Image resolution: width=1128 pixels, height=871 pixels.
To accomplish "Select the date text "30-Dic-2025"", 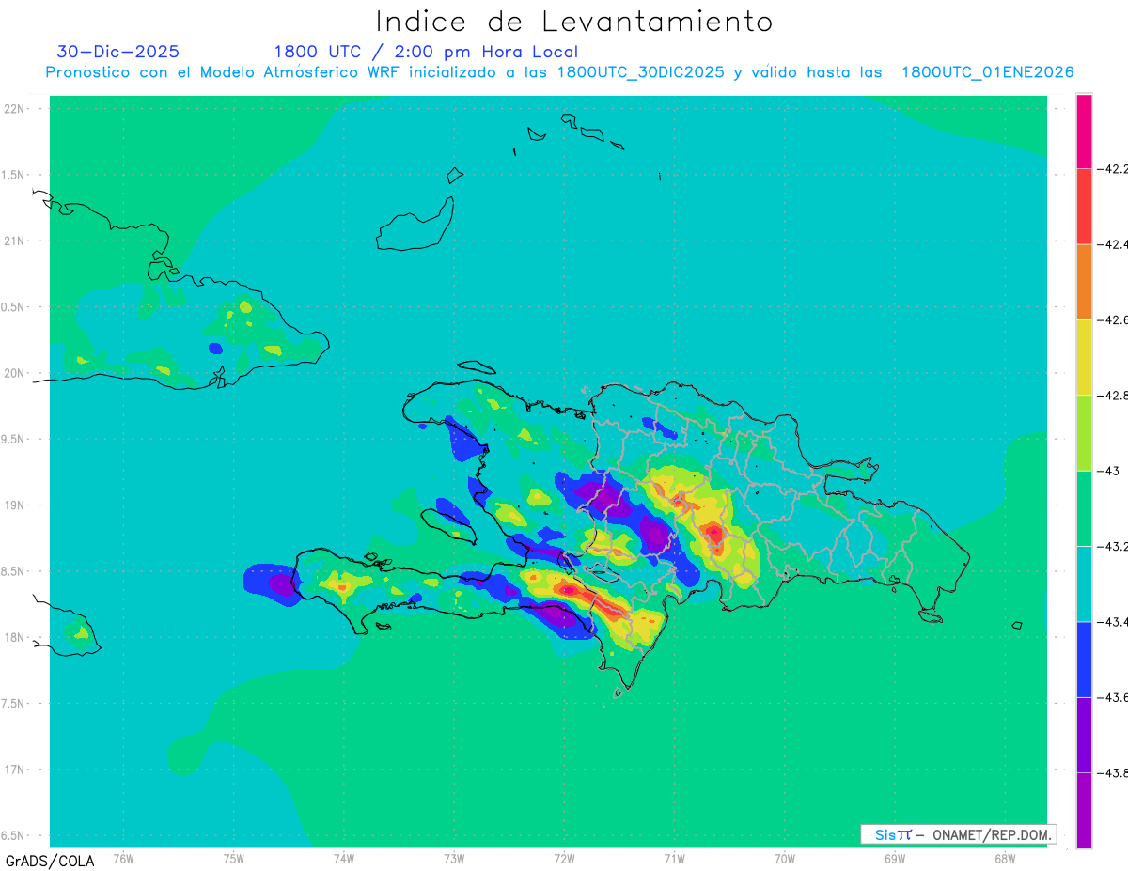I will [x=117, y=52].
